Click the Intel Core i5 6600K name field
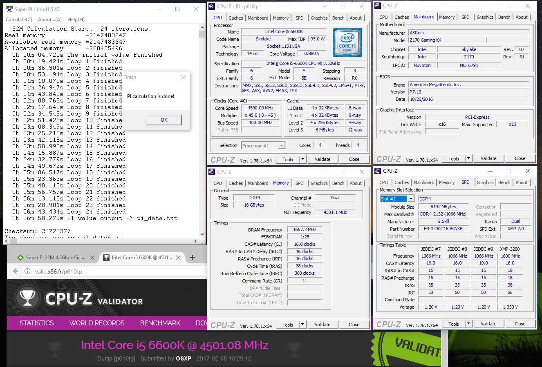Image resolution: width=542 pixels, height=367 pixels. [x=284, y=31]
